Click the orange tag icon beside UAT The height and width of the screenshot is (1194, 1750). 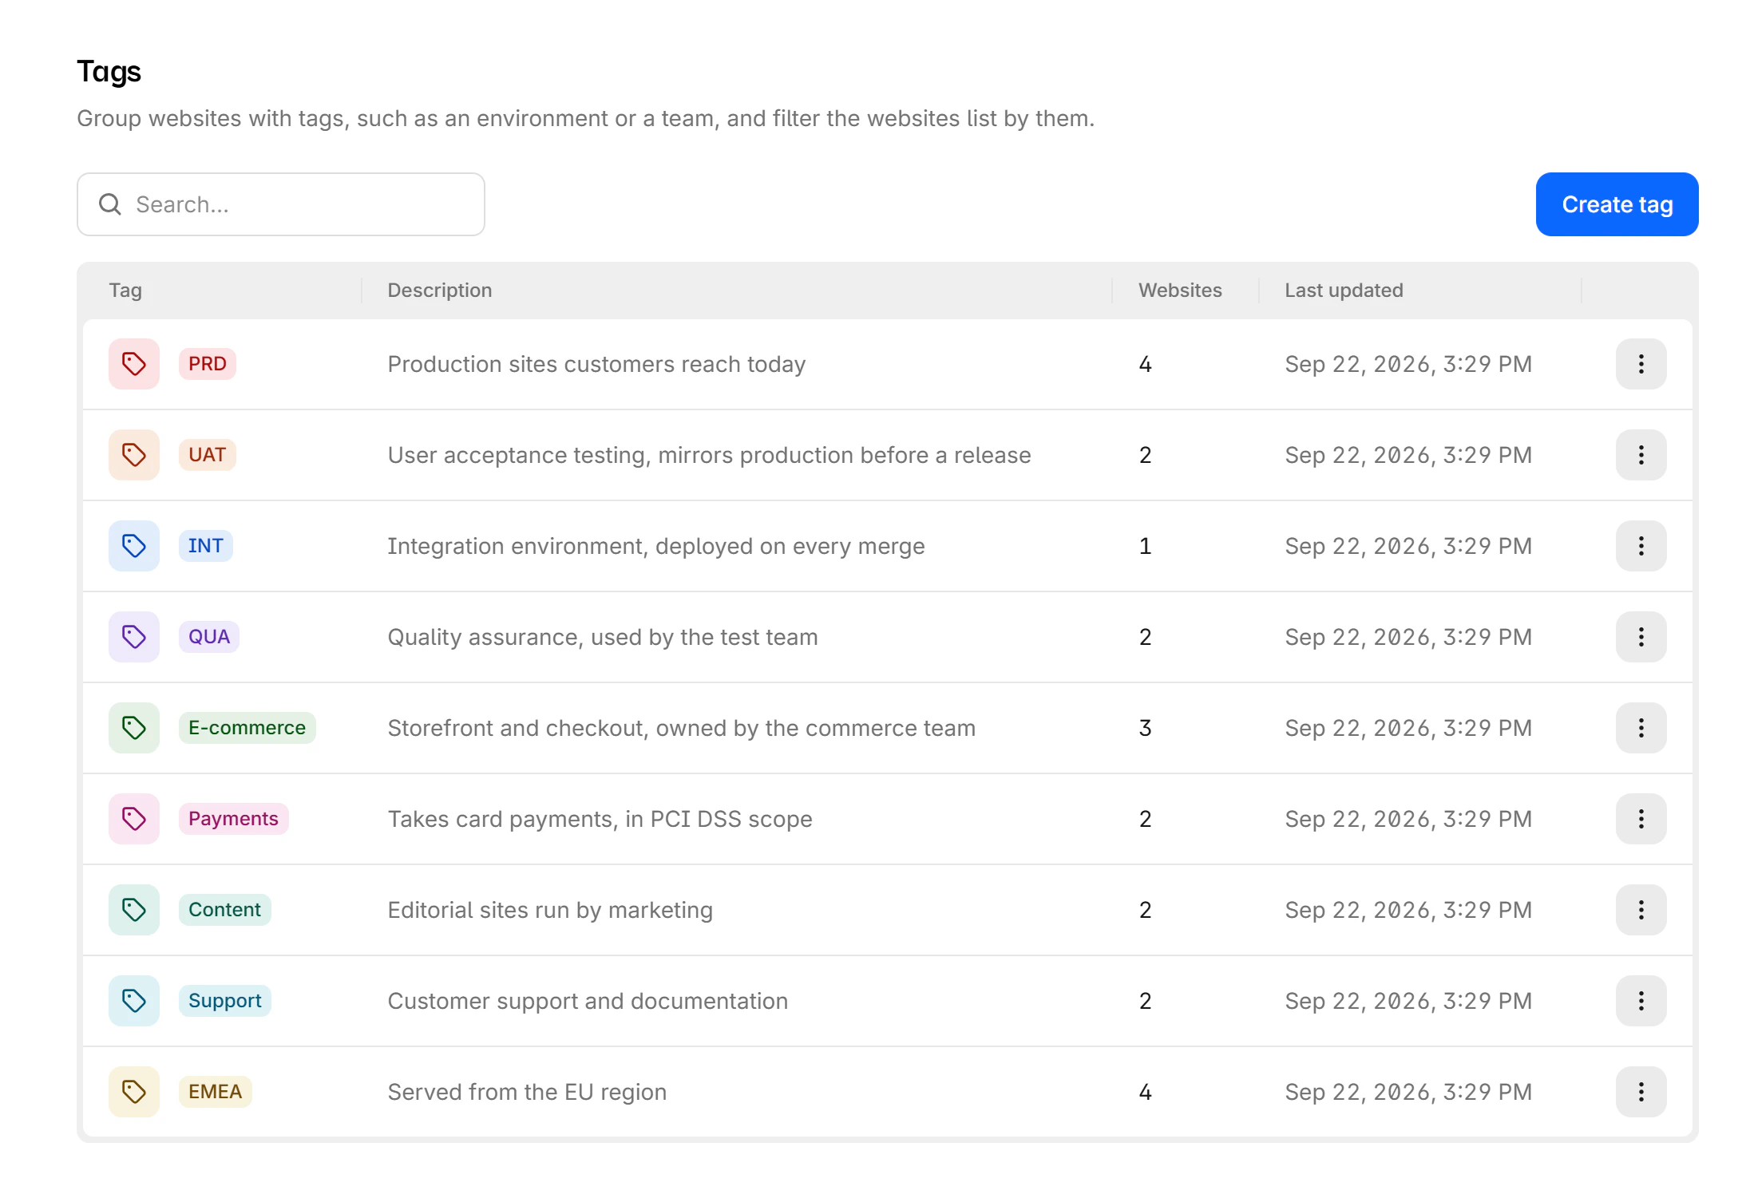(134, 455)
